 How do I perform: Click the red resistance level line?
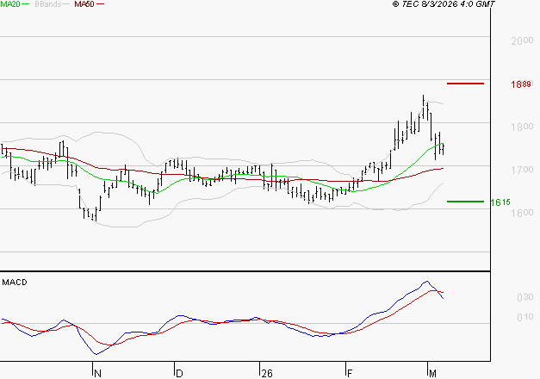[x=465, y=84]
